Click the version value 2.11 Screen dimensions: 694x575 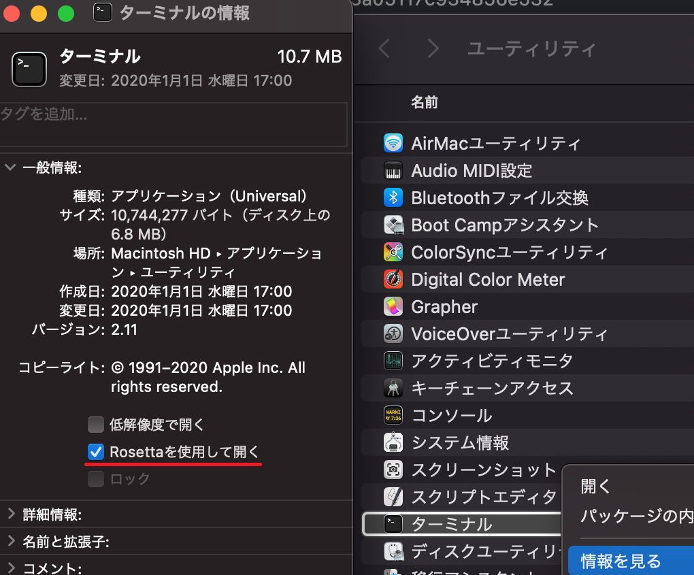[x=124, y=329]
